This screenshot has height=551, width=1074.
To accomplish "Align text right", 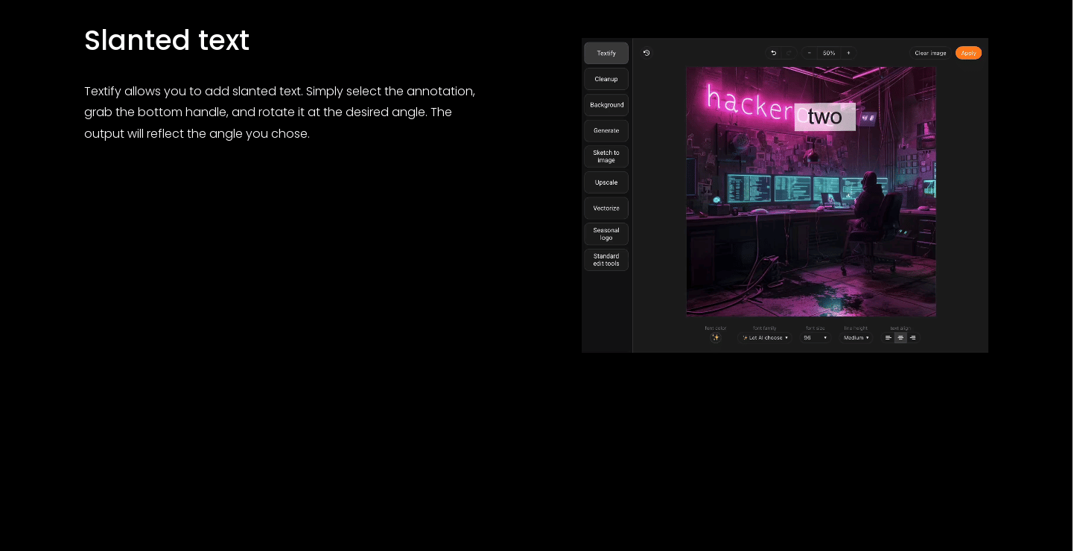I will 912,338.
